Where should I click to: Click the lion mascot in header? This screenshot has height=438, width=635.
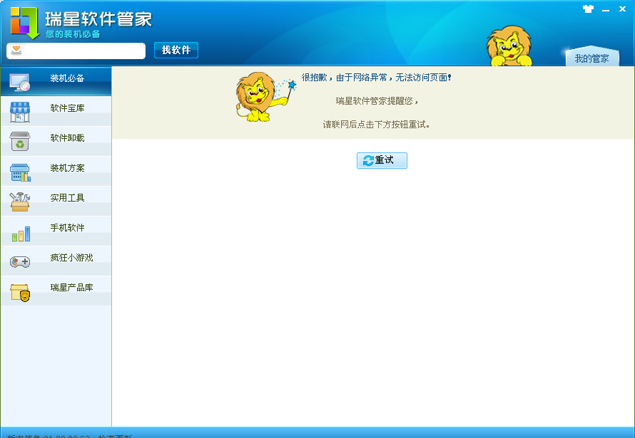click(x=509, y=46)
